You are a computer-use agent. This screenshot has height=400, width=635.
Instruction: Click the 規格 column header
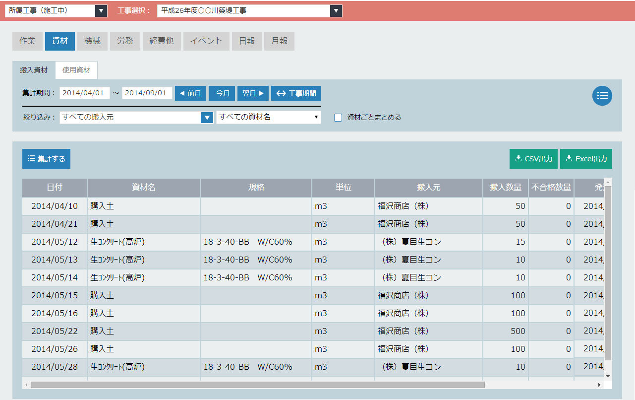(x=256, y=188)
